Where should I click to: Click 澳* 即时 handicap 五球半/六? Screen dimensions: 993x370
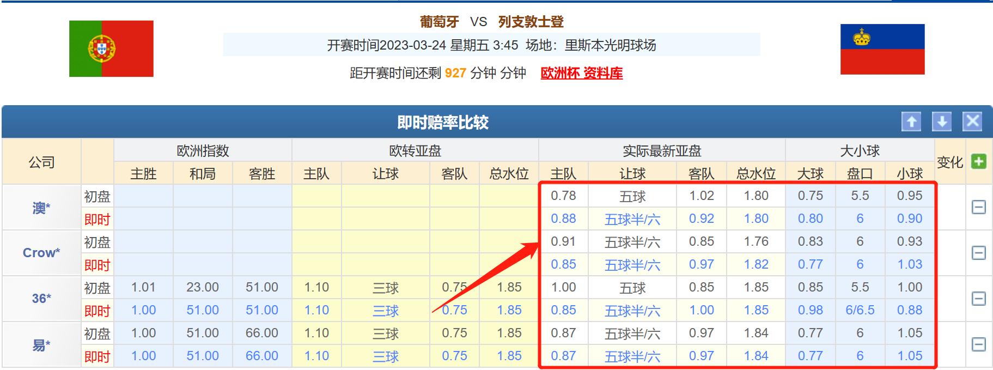coord(632,219)
